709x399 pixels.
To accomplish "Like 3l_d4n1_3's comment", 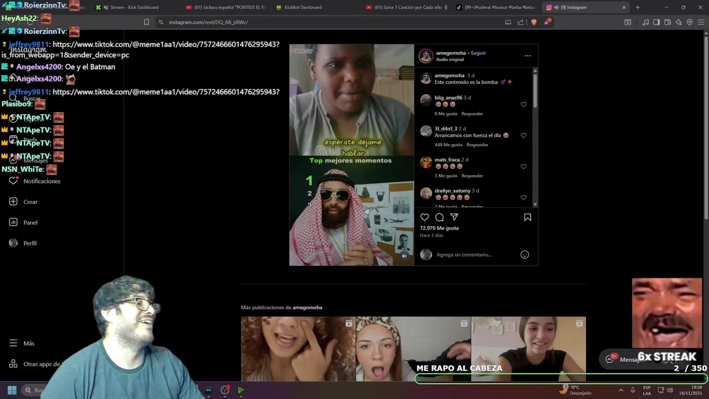I will (523, 135).
